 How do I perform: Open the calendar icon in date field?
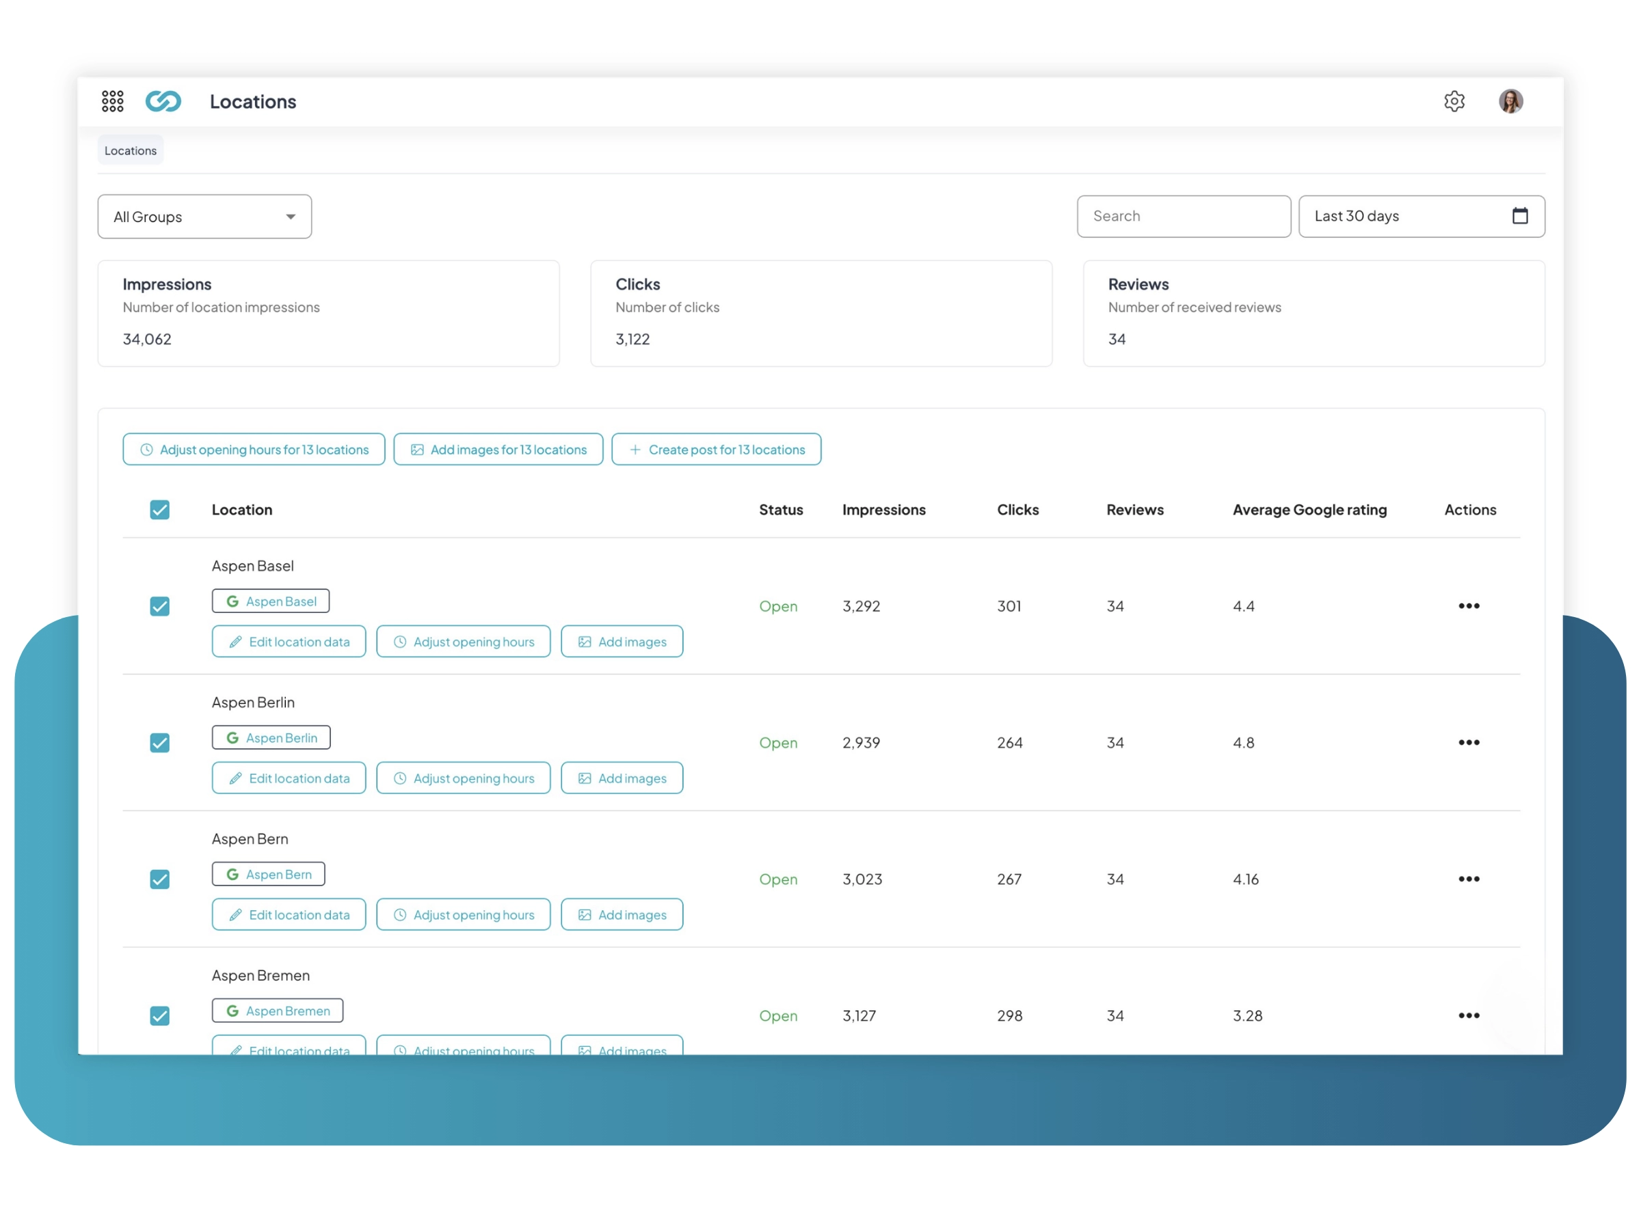(1519, 216)
